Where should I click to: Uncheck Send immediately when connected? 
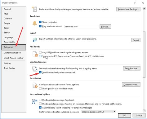(40, 72)
